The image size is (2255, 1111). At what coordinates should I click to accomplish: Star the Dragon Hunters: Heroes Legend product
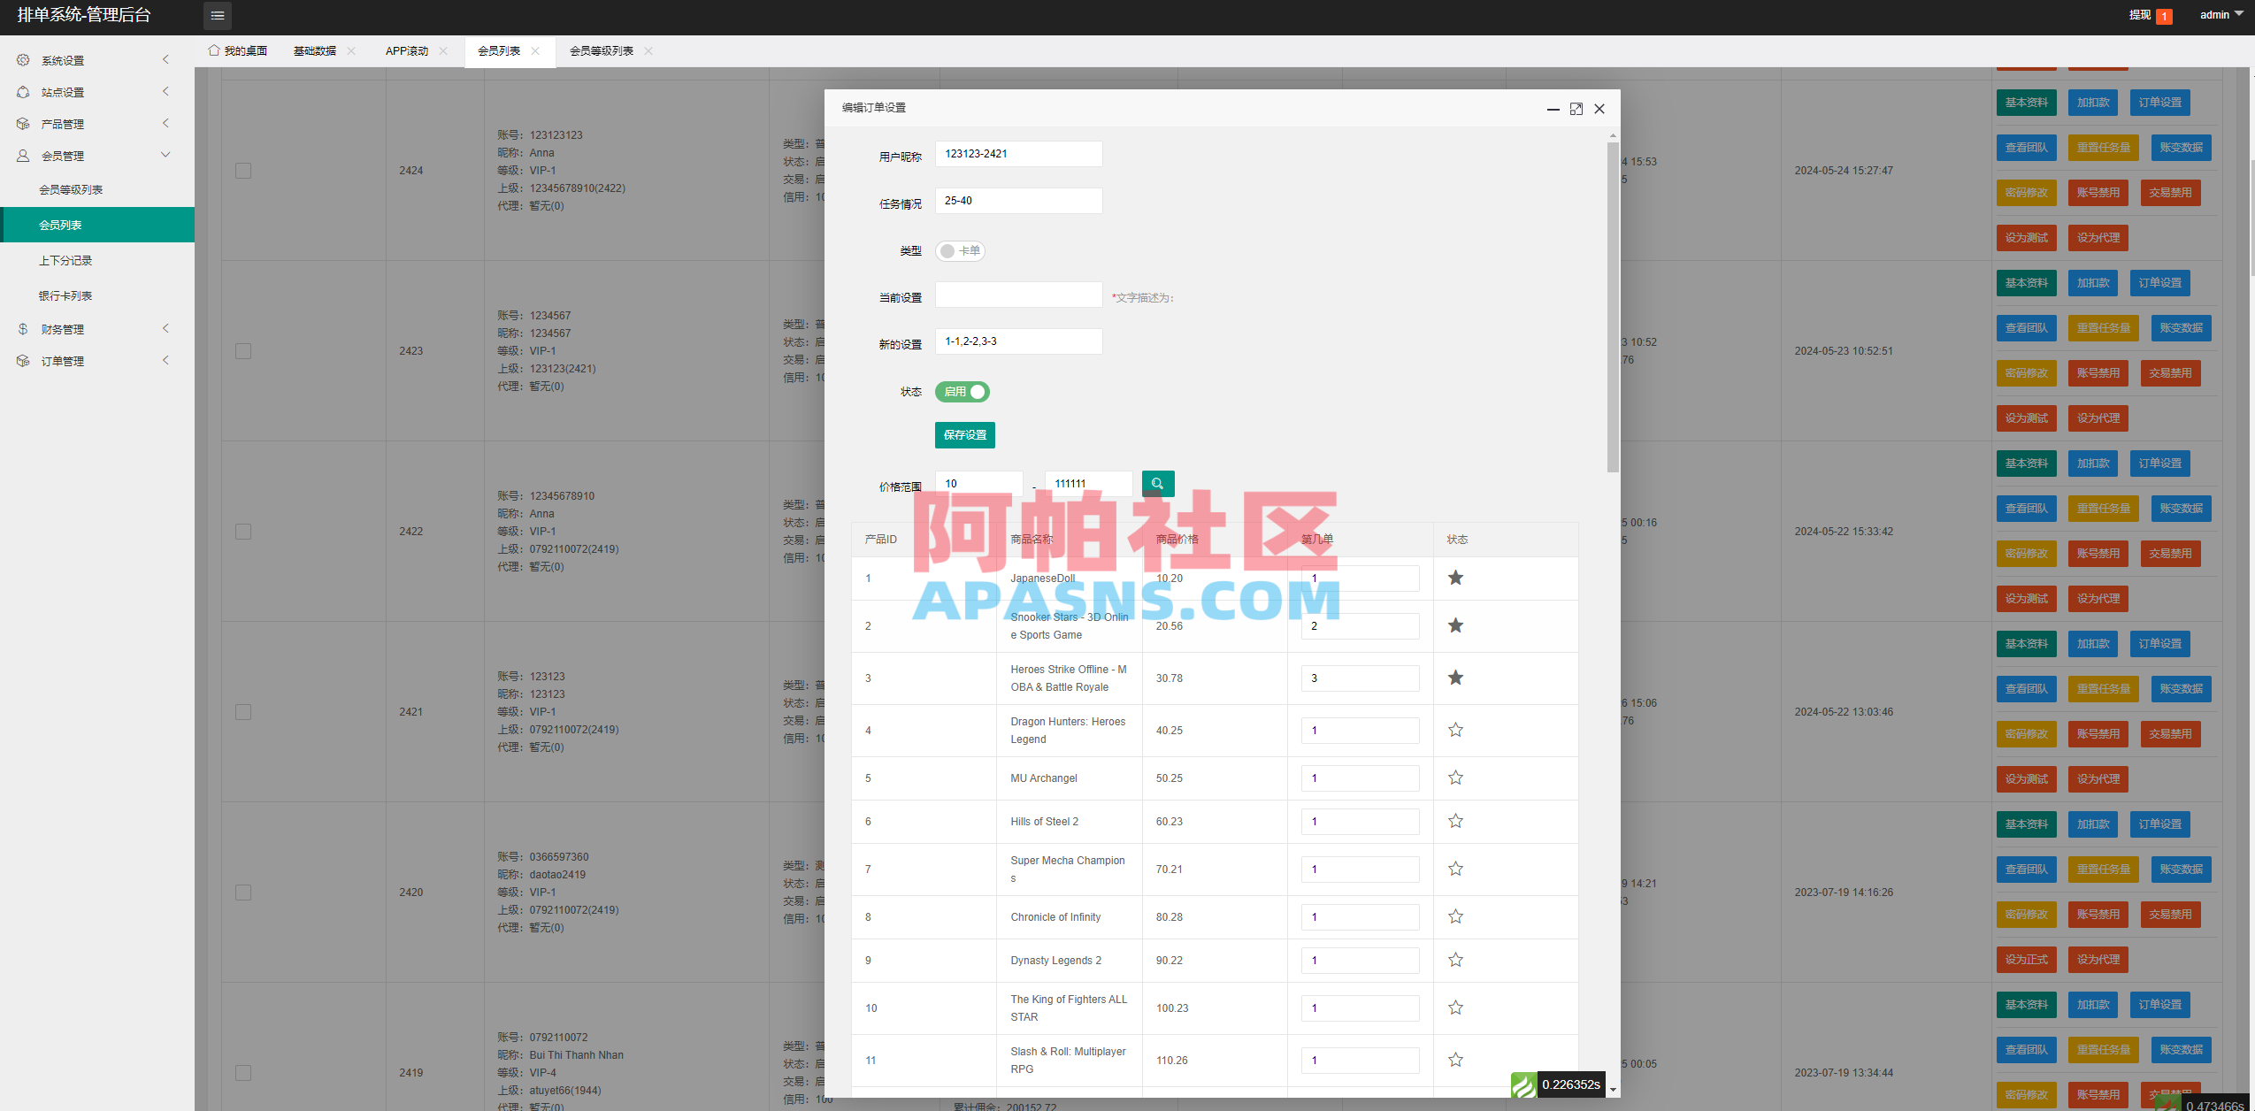(1455, 730)
